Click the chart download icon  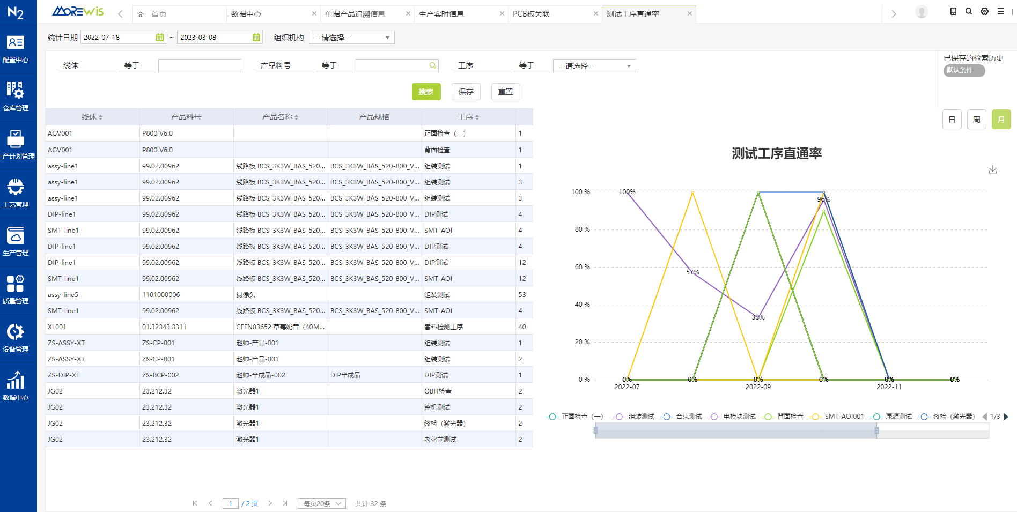click(993, 169)
